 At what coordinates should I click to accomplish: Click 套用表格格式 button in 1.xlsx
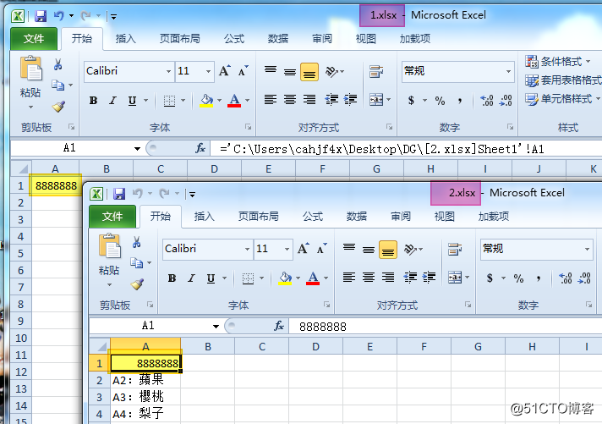tap(563, 80)
